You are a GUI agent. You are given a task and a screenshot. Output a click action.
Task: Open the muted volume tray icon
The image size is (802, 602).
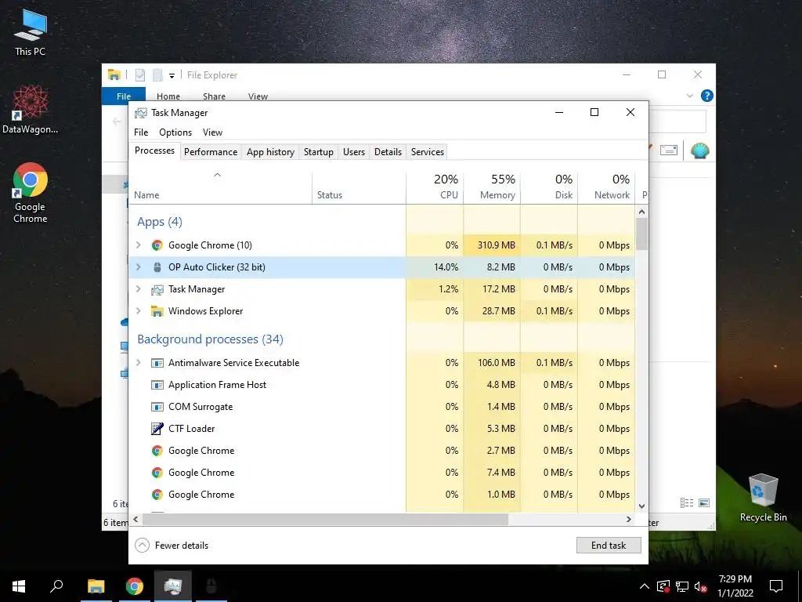point(701,586)
